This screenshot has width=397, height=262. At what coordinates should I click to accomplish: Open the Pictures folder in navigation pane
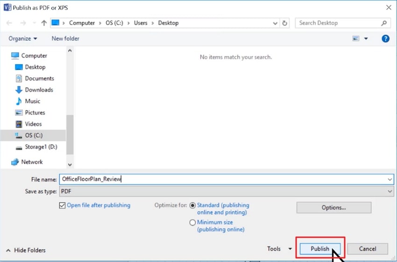click(x=30, y=113)
